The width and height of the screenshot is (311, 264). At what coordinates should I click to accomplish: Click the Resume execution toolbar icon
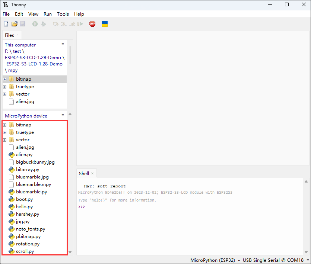pyautogui.click(x=80, y=24)
